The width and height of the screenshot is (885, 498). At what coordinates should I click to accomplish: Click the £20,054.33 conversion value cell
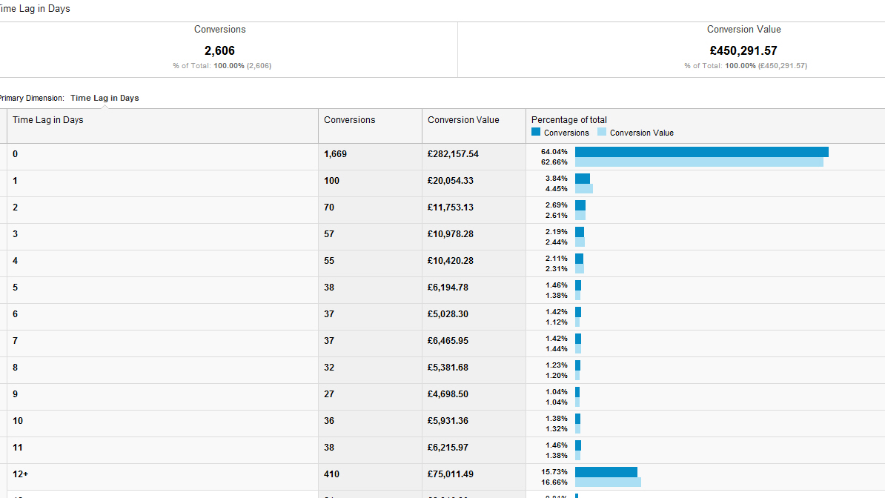point(451,181)
